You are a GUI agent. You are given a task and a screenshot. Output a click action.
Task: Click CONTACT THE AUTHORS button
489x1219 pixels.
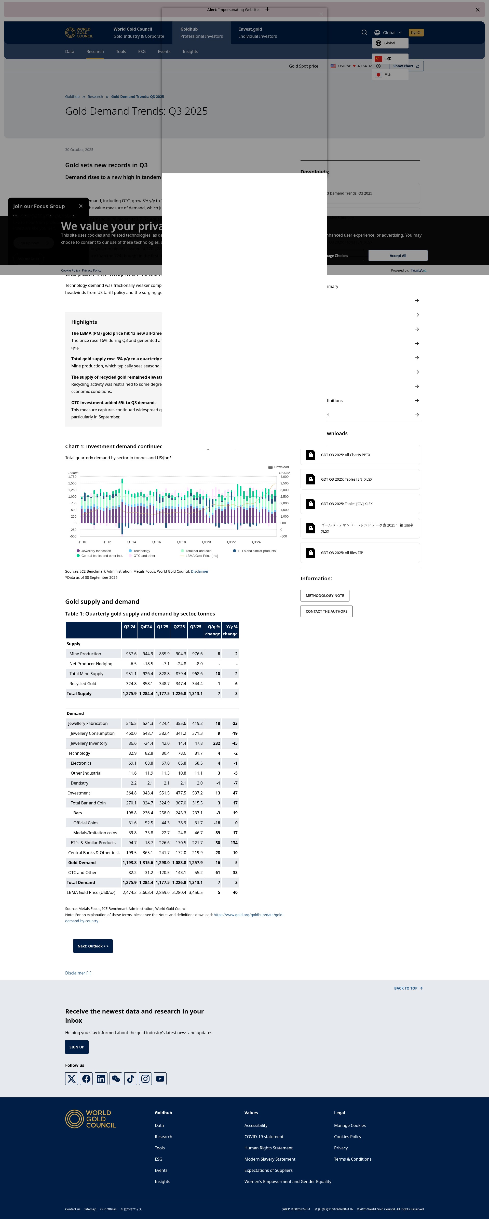(326, 611)
